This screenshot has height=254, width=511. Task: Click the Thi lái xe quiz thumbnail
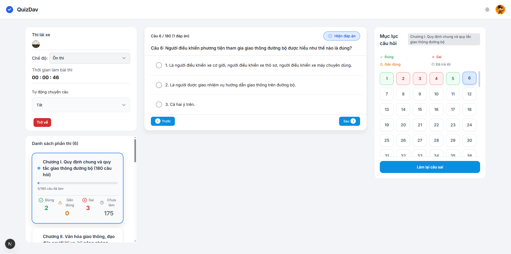point(36,44)
